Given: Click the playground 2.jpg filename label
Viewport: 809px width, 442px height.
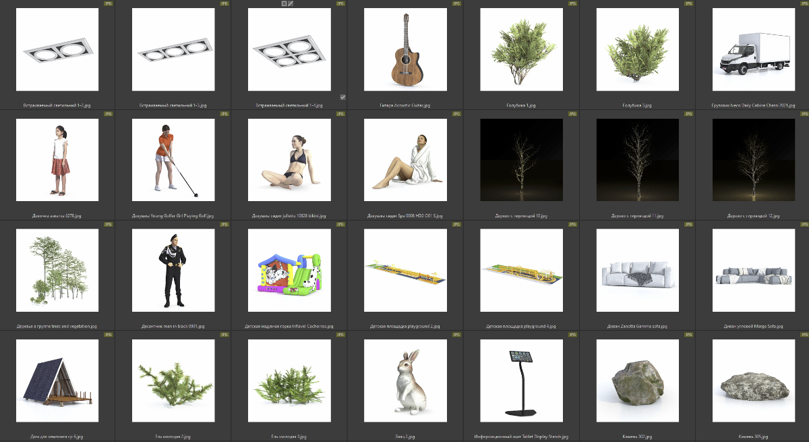Looking at the screenshot, I should [x=405, y=326].
